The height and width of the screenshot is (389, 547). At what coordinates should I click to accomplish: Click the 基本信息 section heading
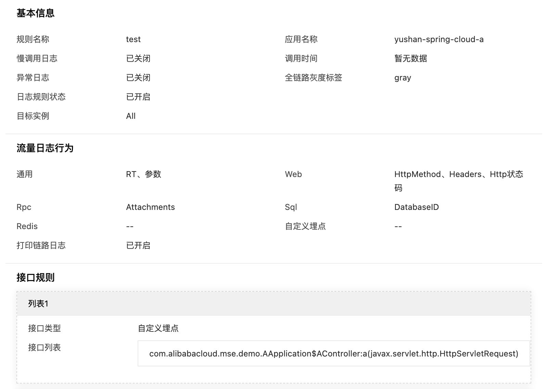coord(36,13)
